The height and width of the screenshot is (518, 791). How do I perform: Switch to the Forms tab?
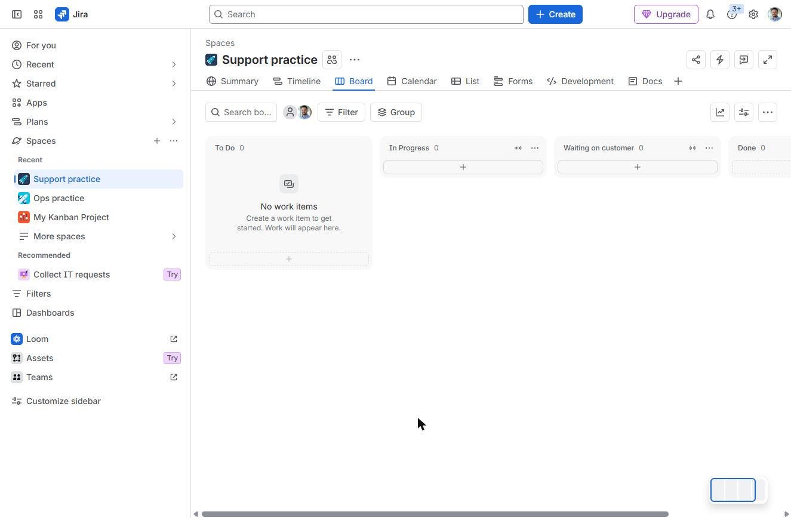[x=513, y=81]
